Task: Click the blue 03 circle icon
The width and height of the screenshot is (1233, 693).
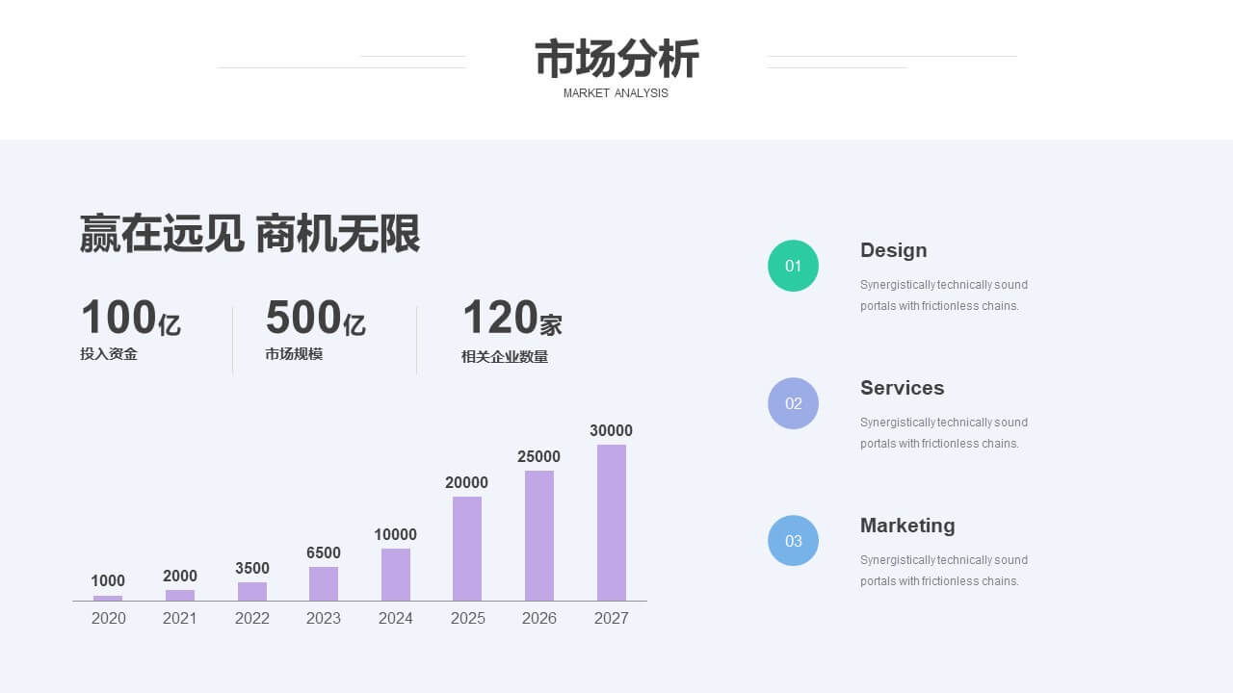Action: pyautogui.click(x=793, y=541)
